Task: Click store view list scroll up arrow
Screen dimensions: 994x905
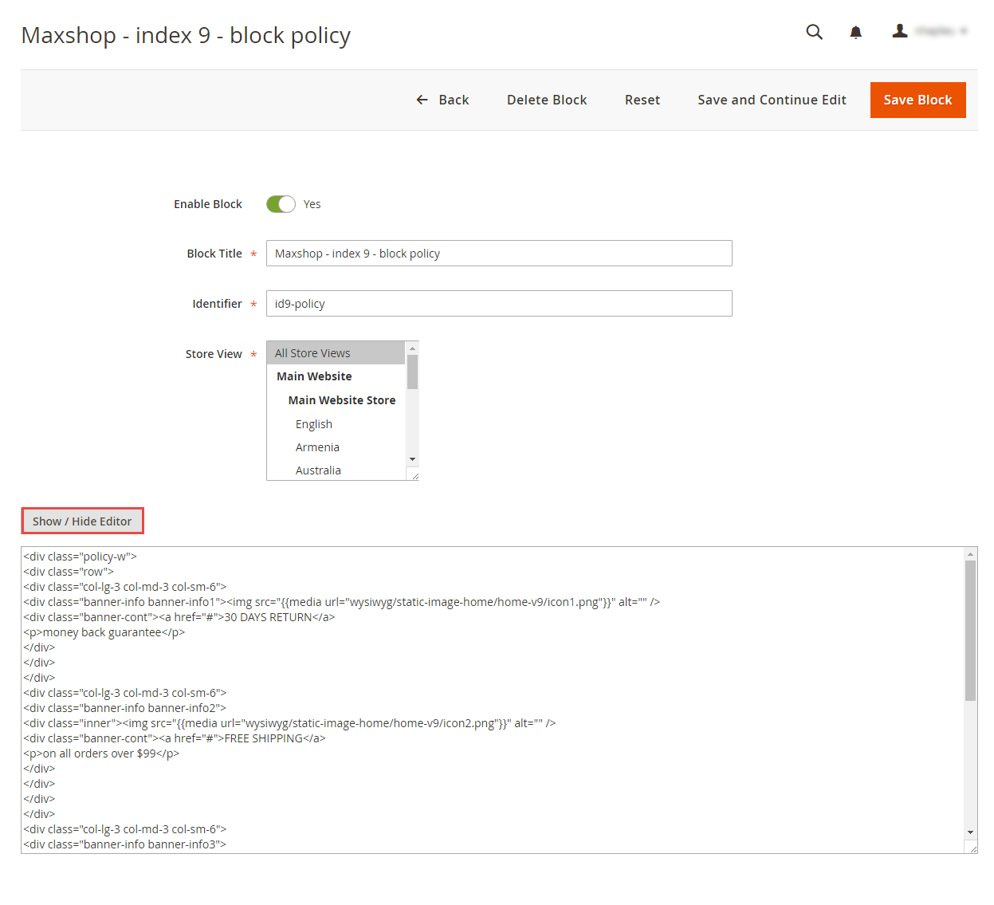Action: 412,348
